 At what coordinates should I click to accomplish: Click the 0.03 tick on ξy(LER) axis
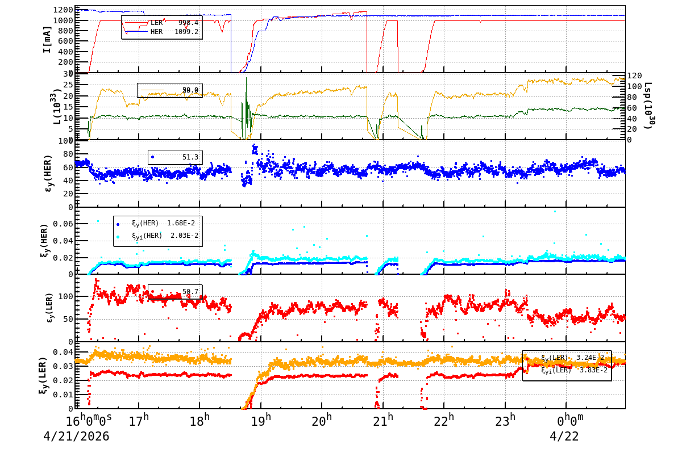point(64,366)
